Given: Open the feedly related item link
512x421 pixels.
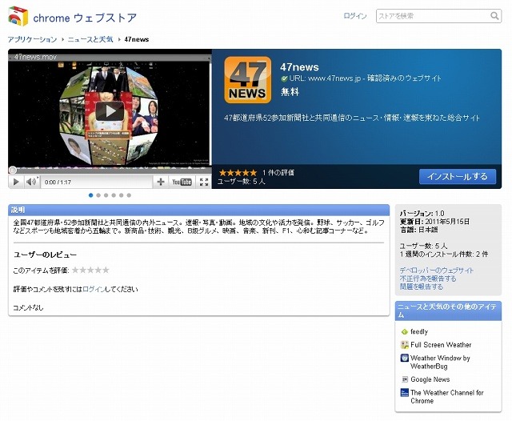Looking at the screenshot, I should [419, 332].
